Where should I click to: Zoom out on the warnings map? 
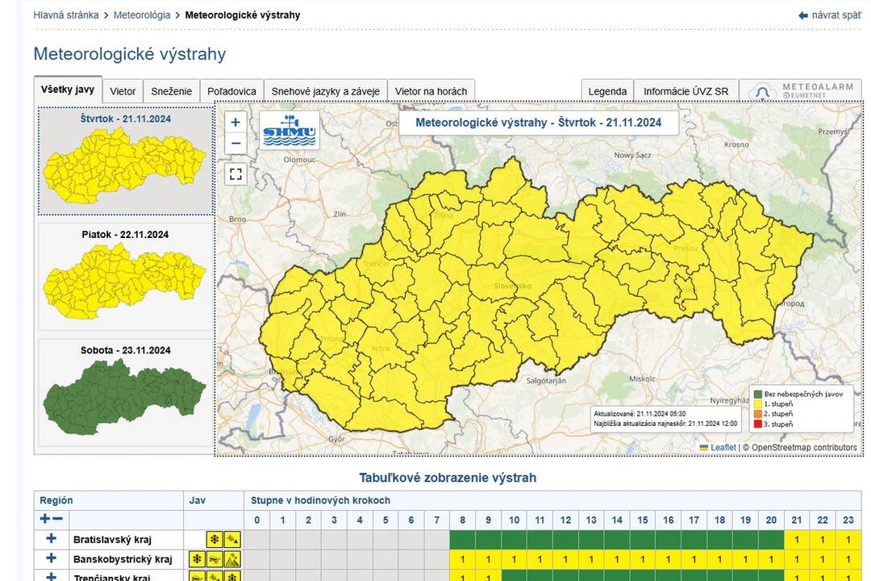pos(235,144)
